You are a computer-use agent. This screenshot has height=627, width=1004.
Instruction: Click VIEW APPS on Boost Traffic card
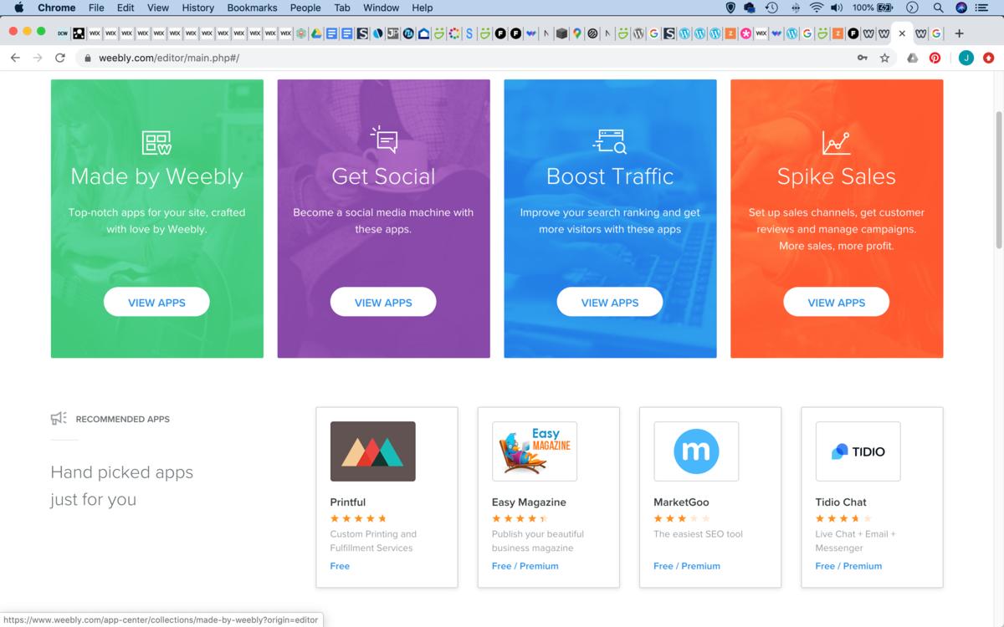tap(610, 302)
